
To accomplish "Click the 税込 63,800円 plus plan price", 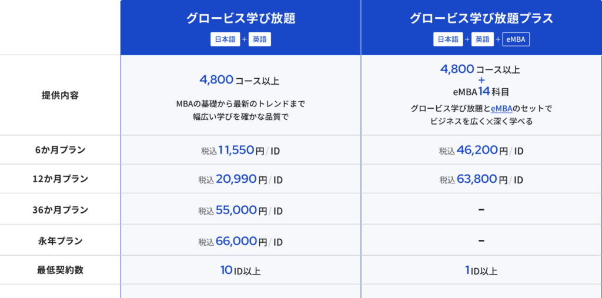I will point(481,179).
